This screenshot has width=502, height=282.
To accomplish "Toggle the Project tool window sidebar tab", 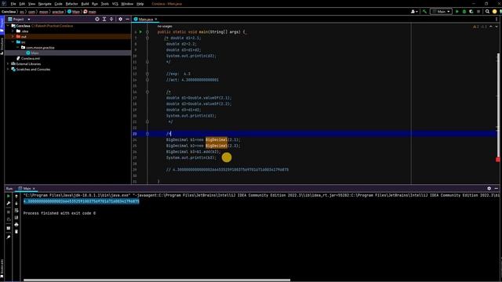I will click(2, 24).
